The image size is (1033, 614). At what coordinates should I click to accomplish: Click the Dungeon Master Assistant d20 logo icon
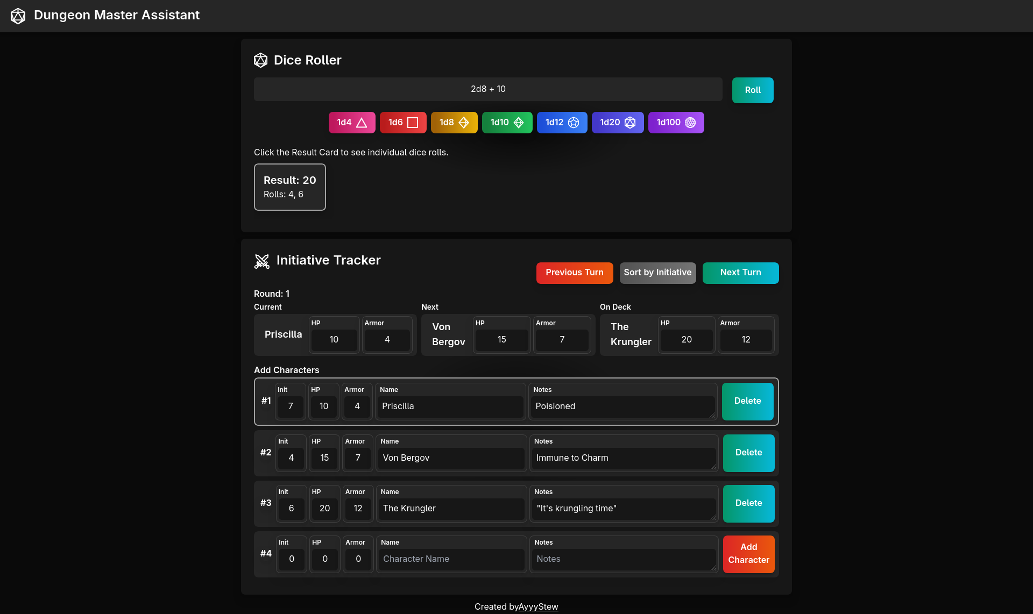coord(18,16)
